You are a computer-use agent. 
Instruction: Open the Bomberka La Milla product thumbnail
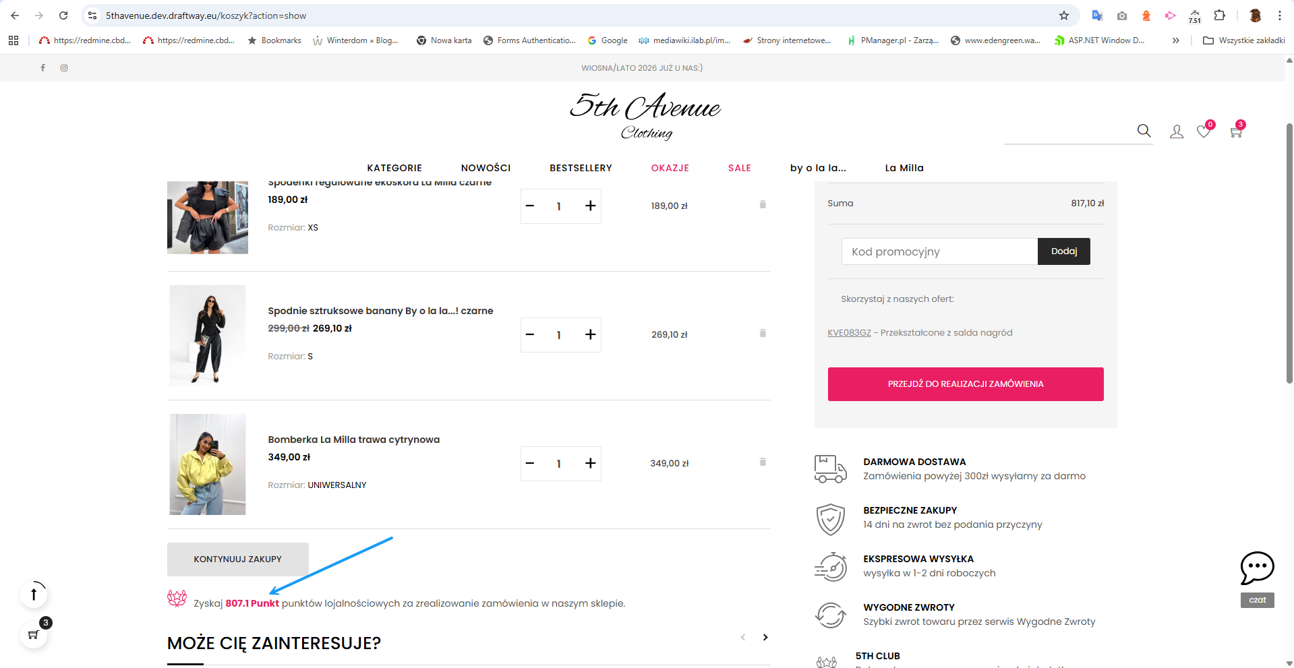coord(208,464)
